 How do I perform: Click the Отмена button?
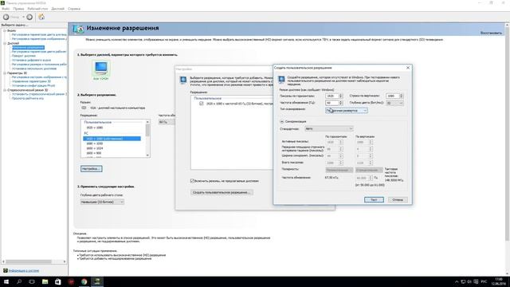point(398,200)
